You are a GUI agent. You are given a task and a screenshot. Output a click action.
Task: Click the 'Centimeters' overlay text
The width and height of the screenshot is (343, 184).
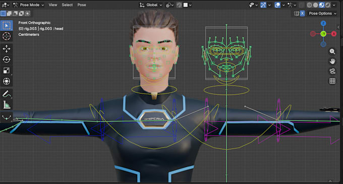click(29, 34)
